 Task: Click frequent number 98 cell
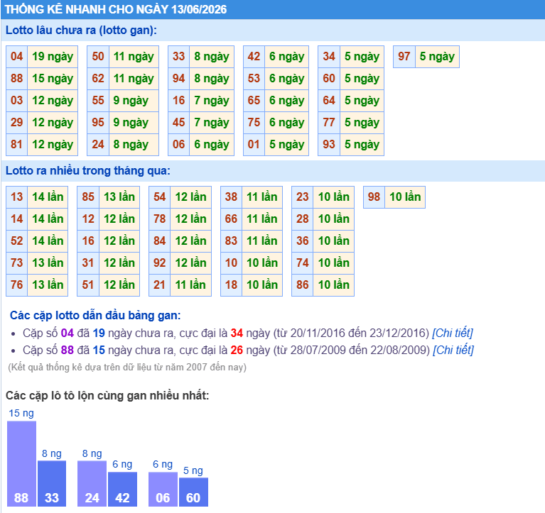click(x=374, y=197)
